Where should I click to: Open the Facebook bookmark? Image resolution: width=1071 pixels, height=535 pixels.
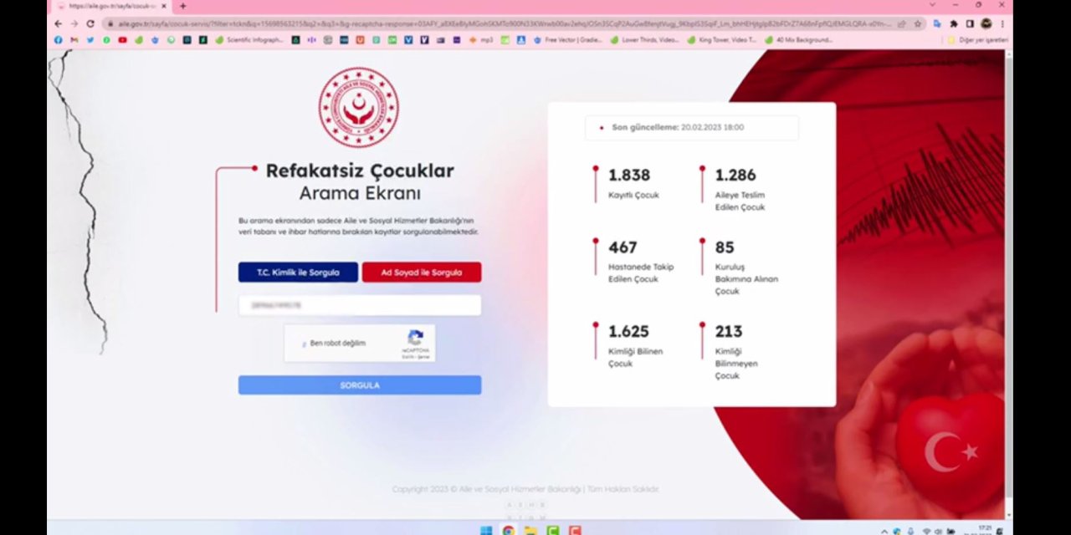pos(58,39)
